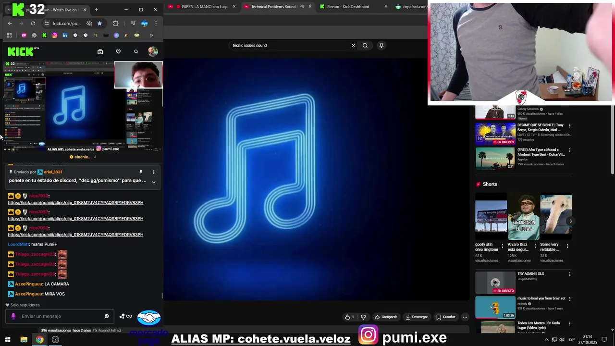Open the EF bookmark icon

pyautogui.click(x=24, y=35)
